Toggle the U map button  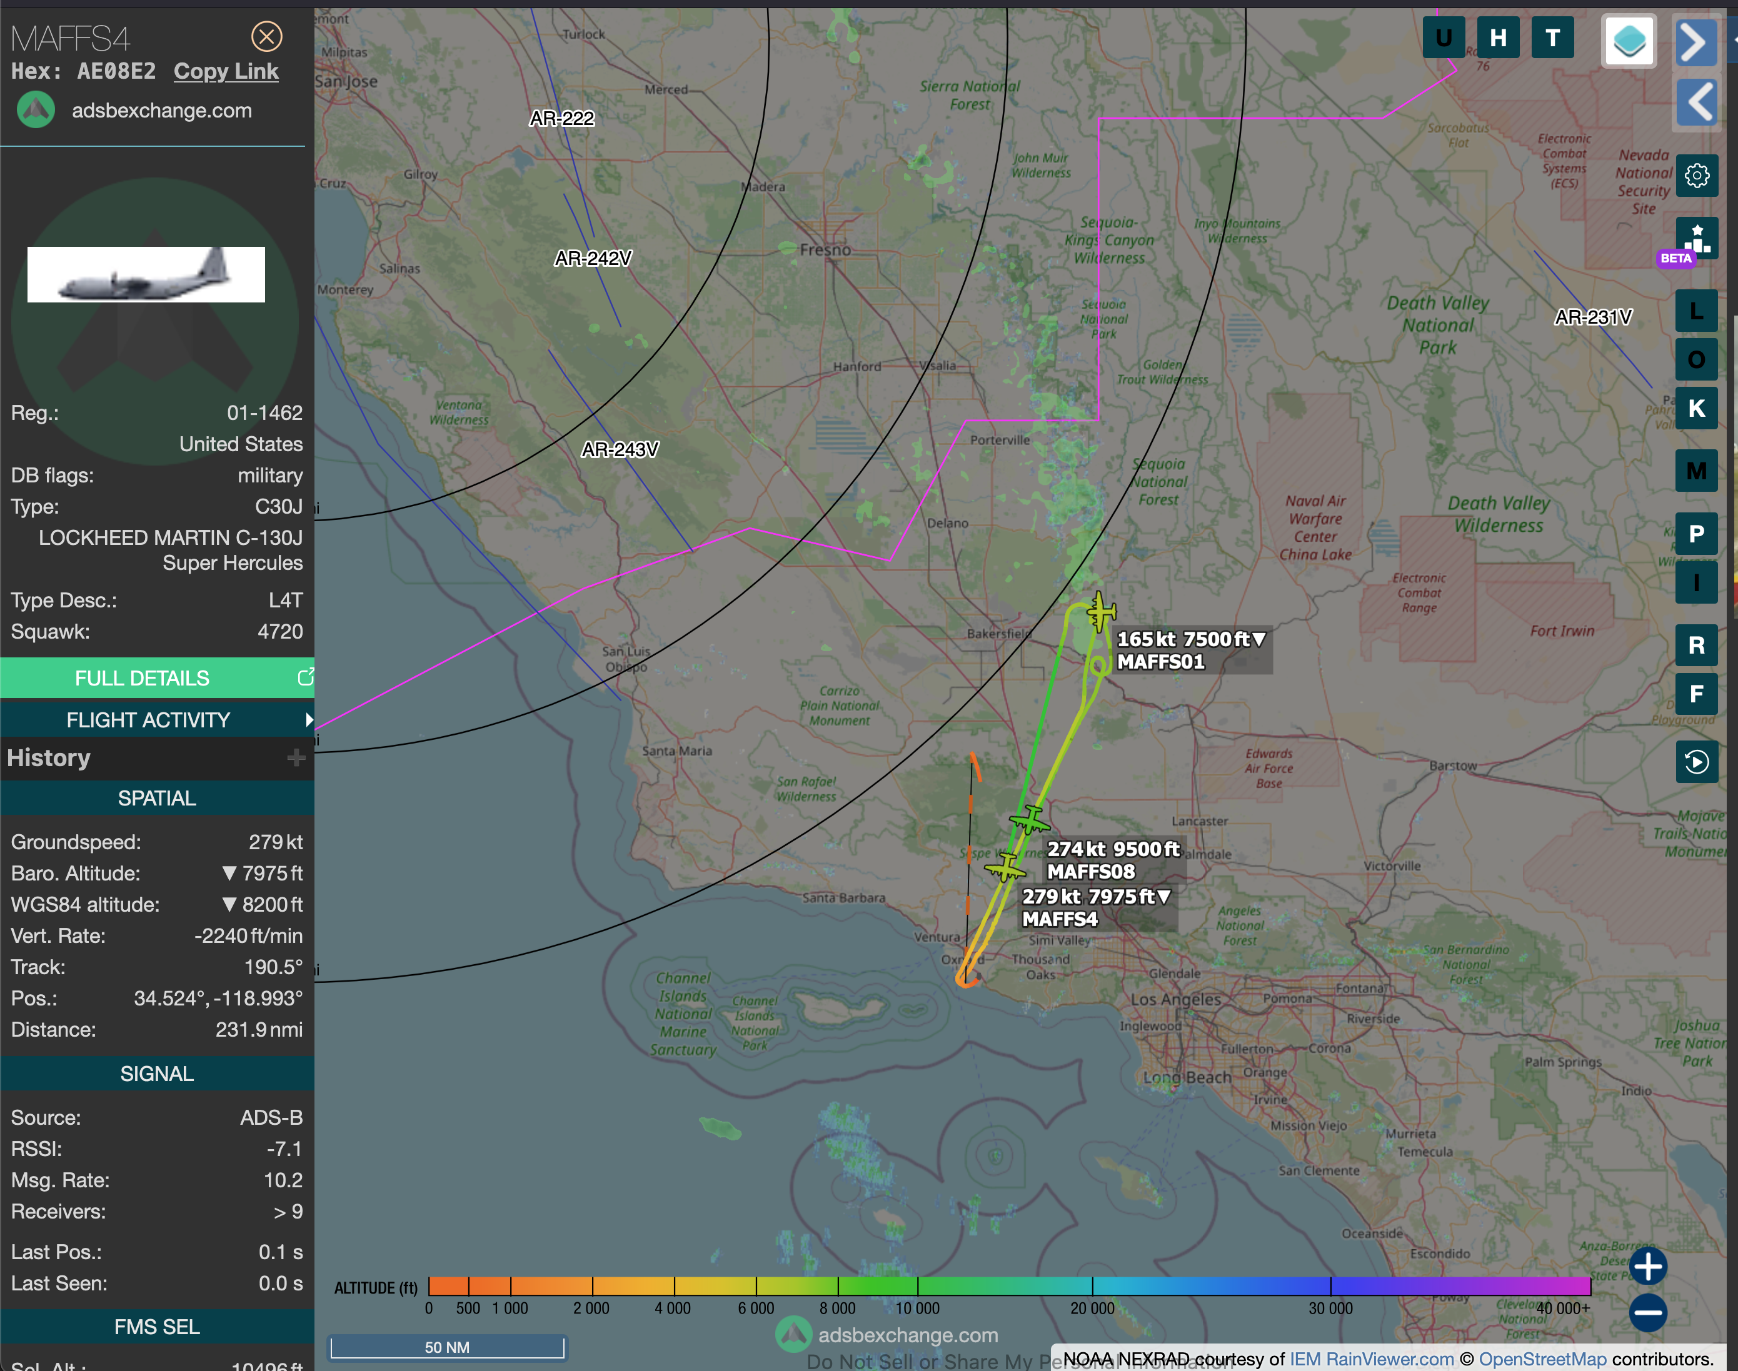(1444, 37)
